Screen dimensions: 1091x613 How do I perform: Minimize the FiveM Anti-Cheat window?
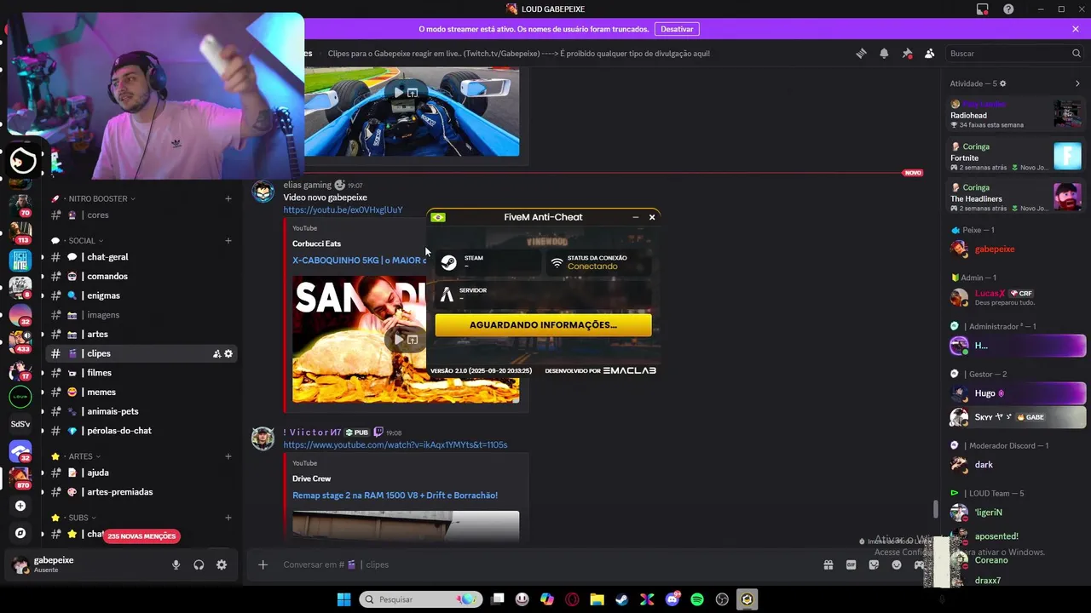(635, 217)
